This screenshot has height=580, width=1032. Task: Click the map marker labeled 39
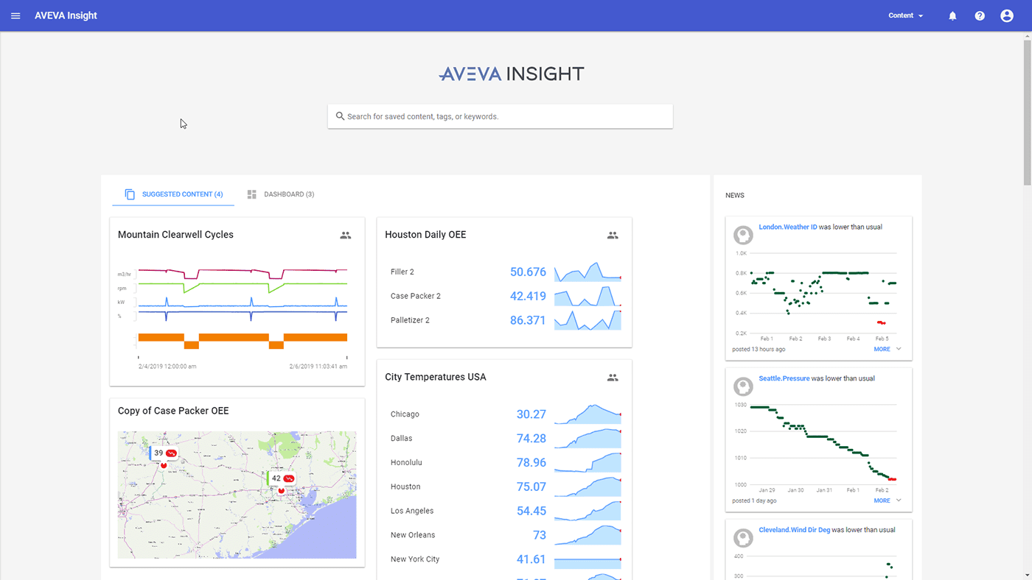pos(164,454)
